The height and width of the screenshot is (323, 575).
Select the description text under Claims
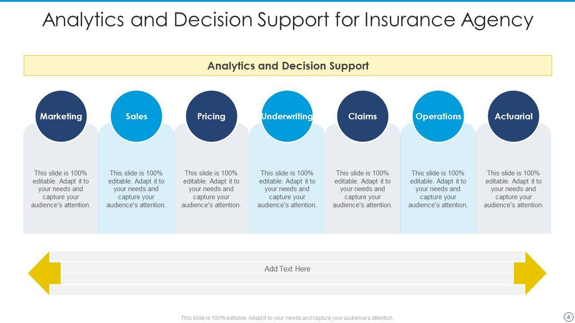pos(363,189)
